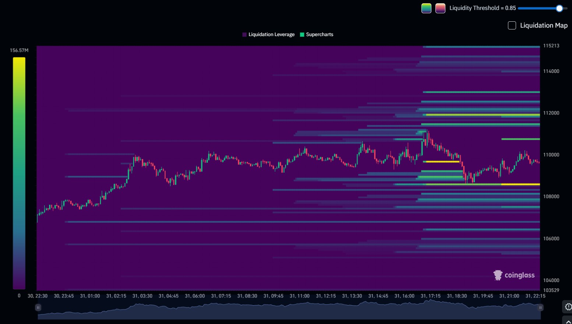The width and height of the screenshot is (572, 324).
Task: Click the left zoom range handle
Action: (38, 307)
